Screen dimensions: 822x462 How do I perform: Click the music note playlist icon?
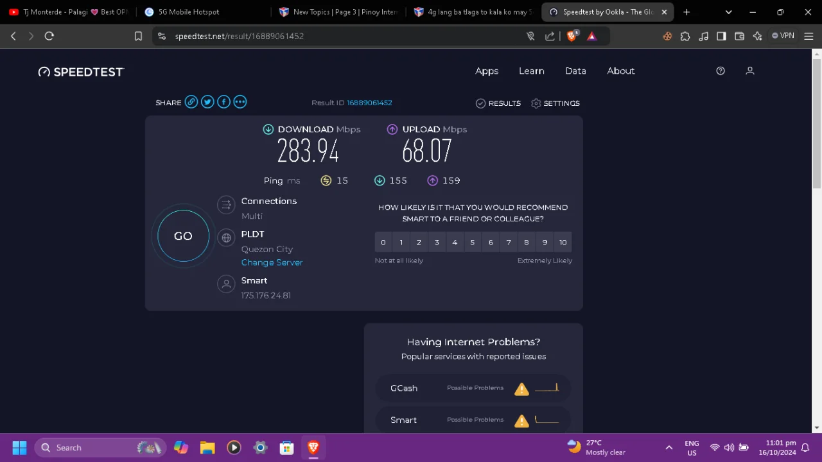click(703, 37)
